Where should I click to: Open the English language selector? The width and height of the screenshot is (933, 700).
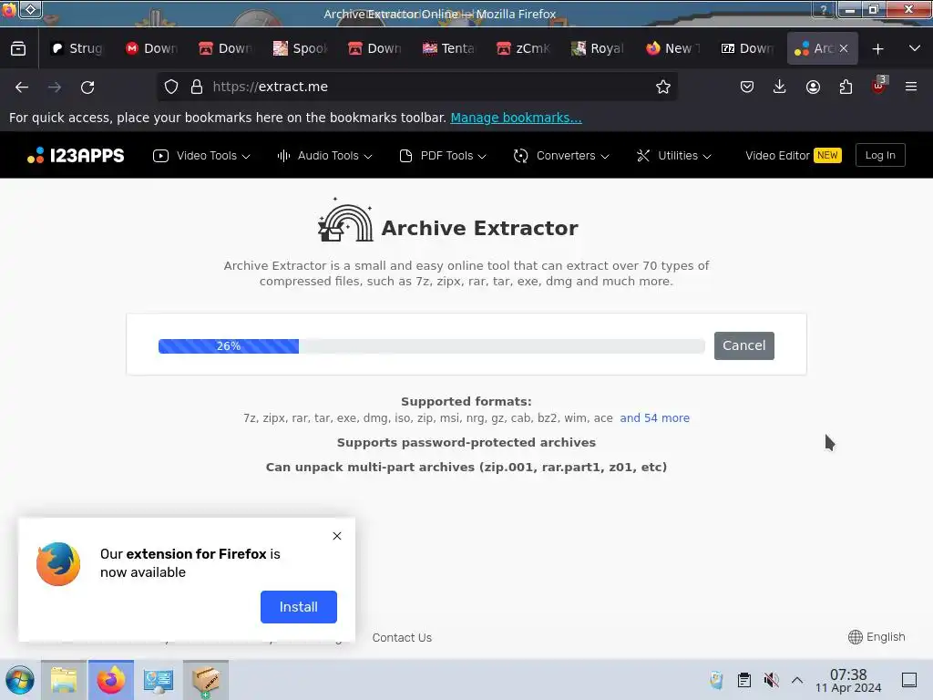[877, 637]
